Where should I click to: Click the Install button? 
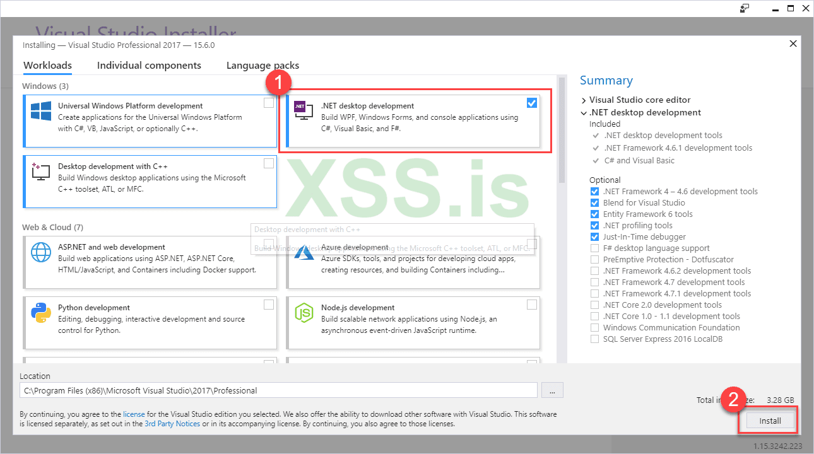coord(770,421)
